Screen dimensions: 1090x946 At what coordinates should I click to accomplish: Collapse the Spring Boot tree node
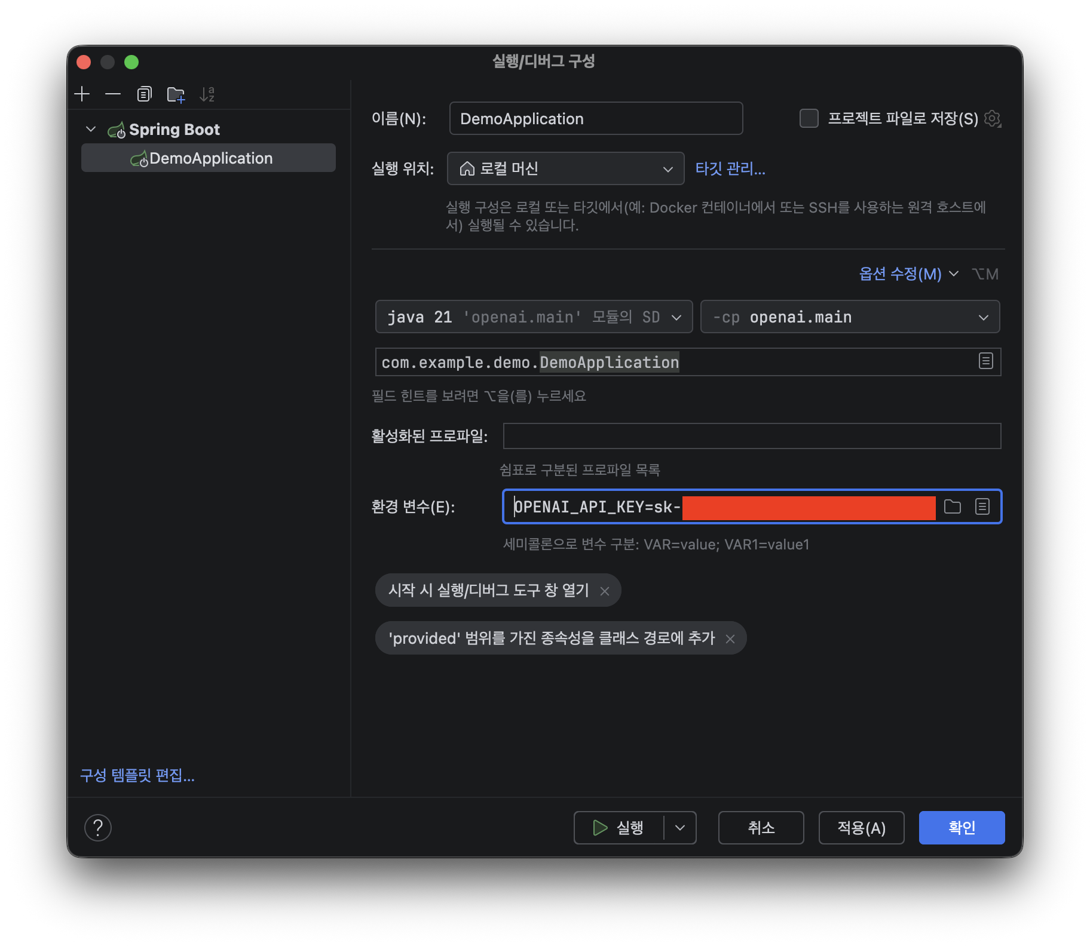pos(91,130)
